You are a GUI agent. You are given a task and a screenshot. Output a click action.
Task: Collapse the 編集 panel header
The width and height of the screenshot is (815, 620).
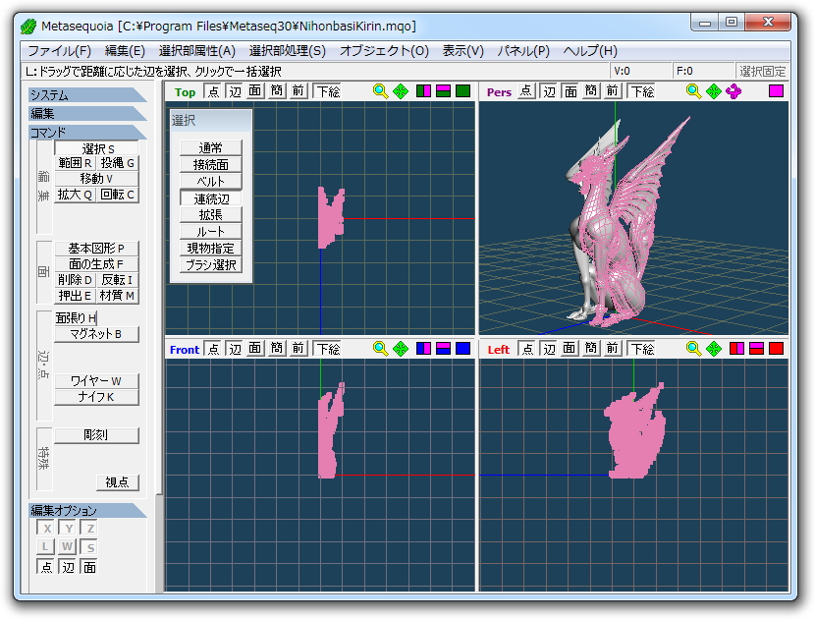[x=87, y=113]
